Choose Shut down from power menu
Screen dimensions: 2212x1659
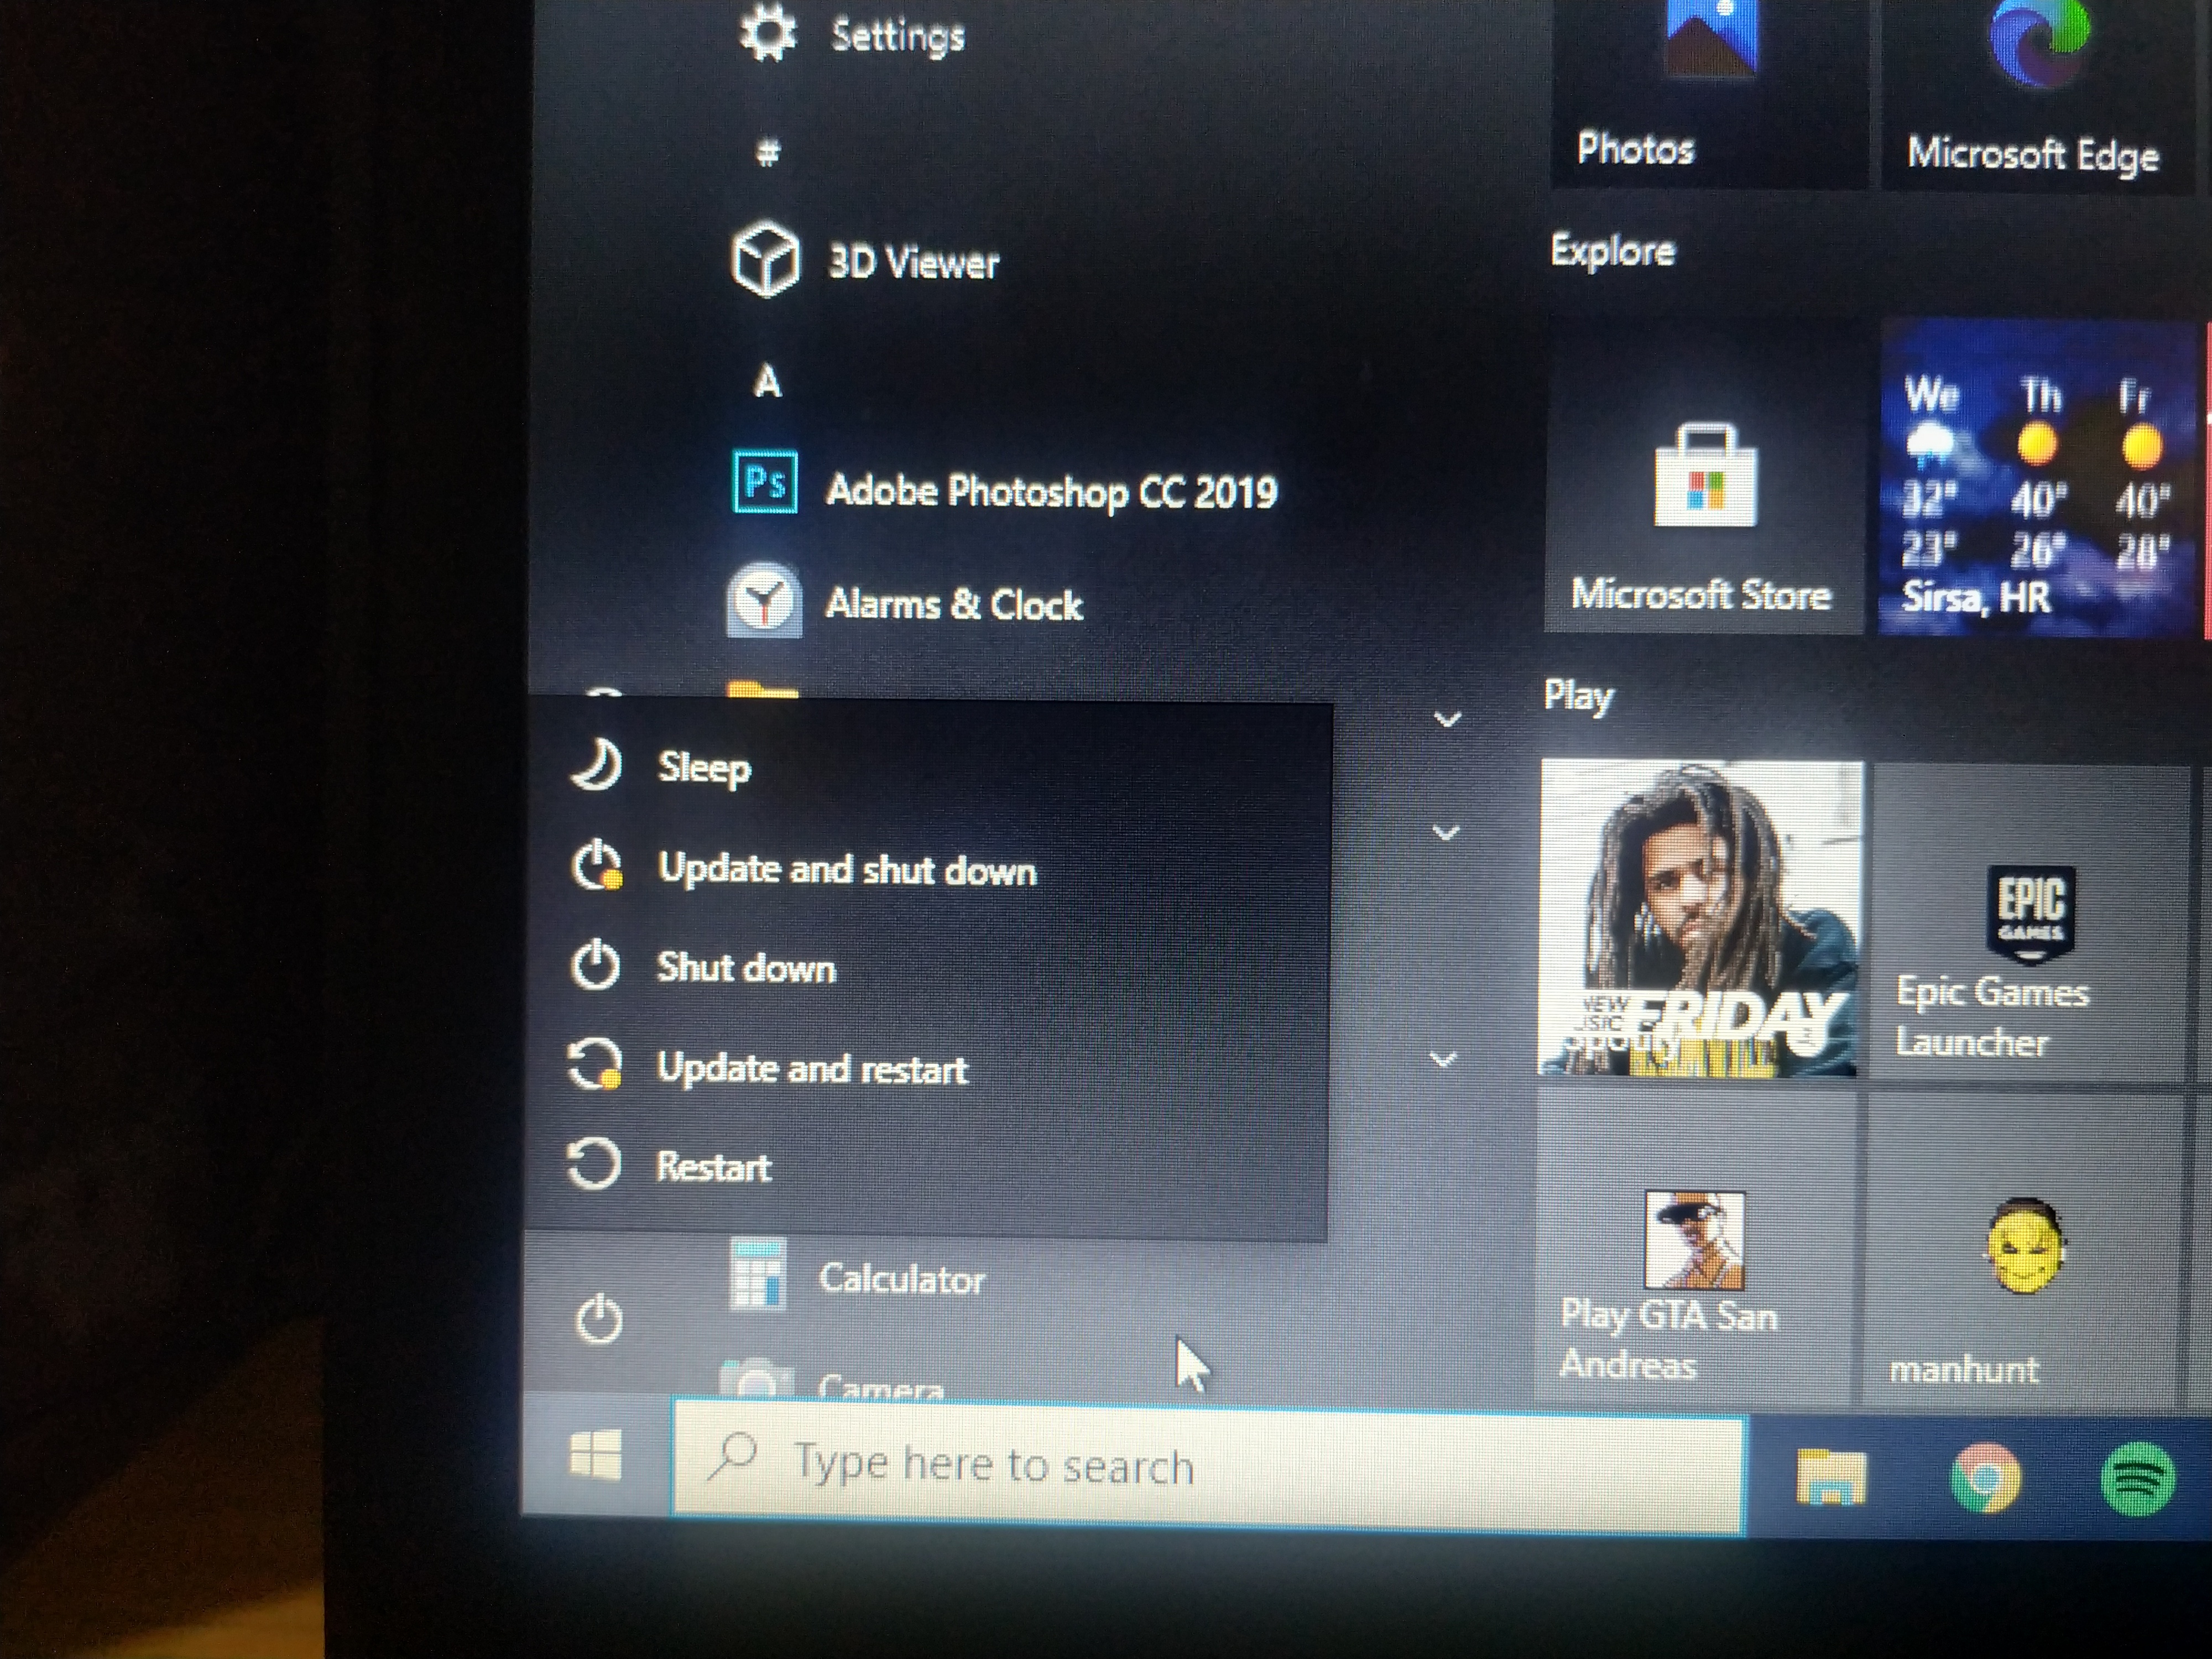pos(745,967)
